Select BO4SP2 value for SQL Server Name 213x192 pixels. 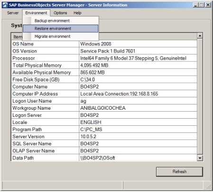(x=138, y=143)
